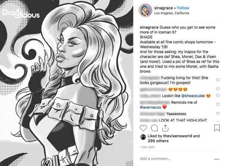The width and height of the screenshot is (226, 166).
Task: Open thevixensworld profile from likes
Action: 177,136
